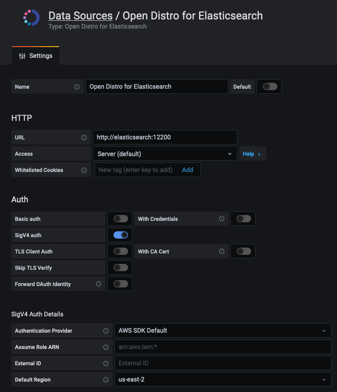Open the Access dropdown
This screenshot has width=337, height=392.
(x=165, y=153)
